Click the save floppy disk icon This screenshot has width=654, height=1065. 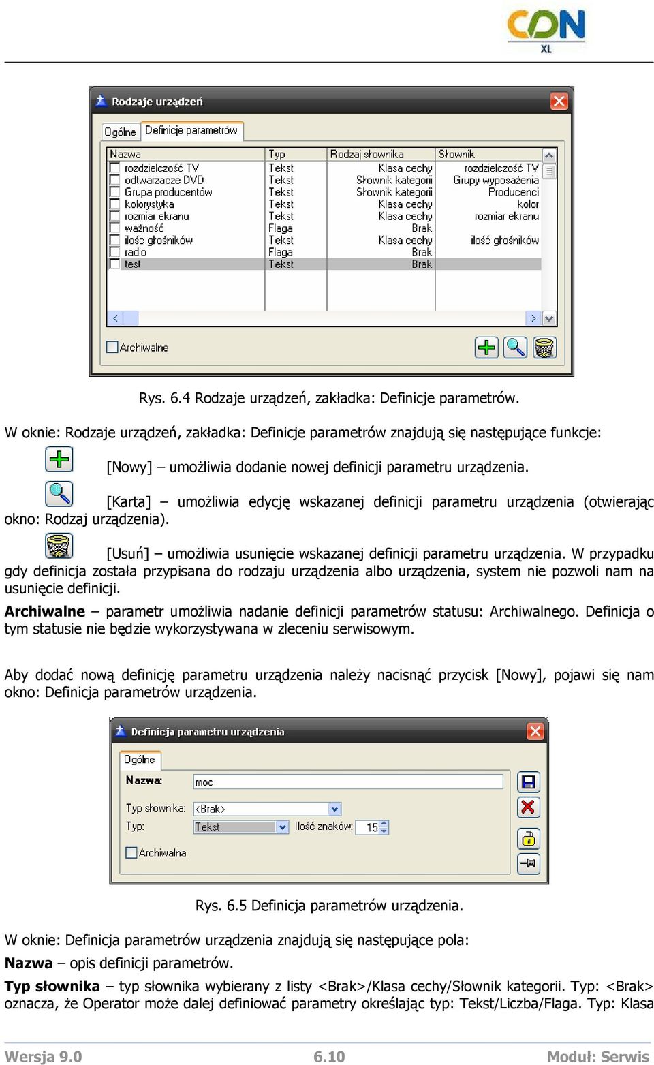[x=529, y=782]
